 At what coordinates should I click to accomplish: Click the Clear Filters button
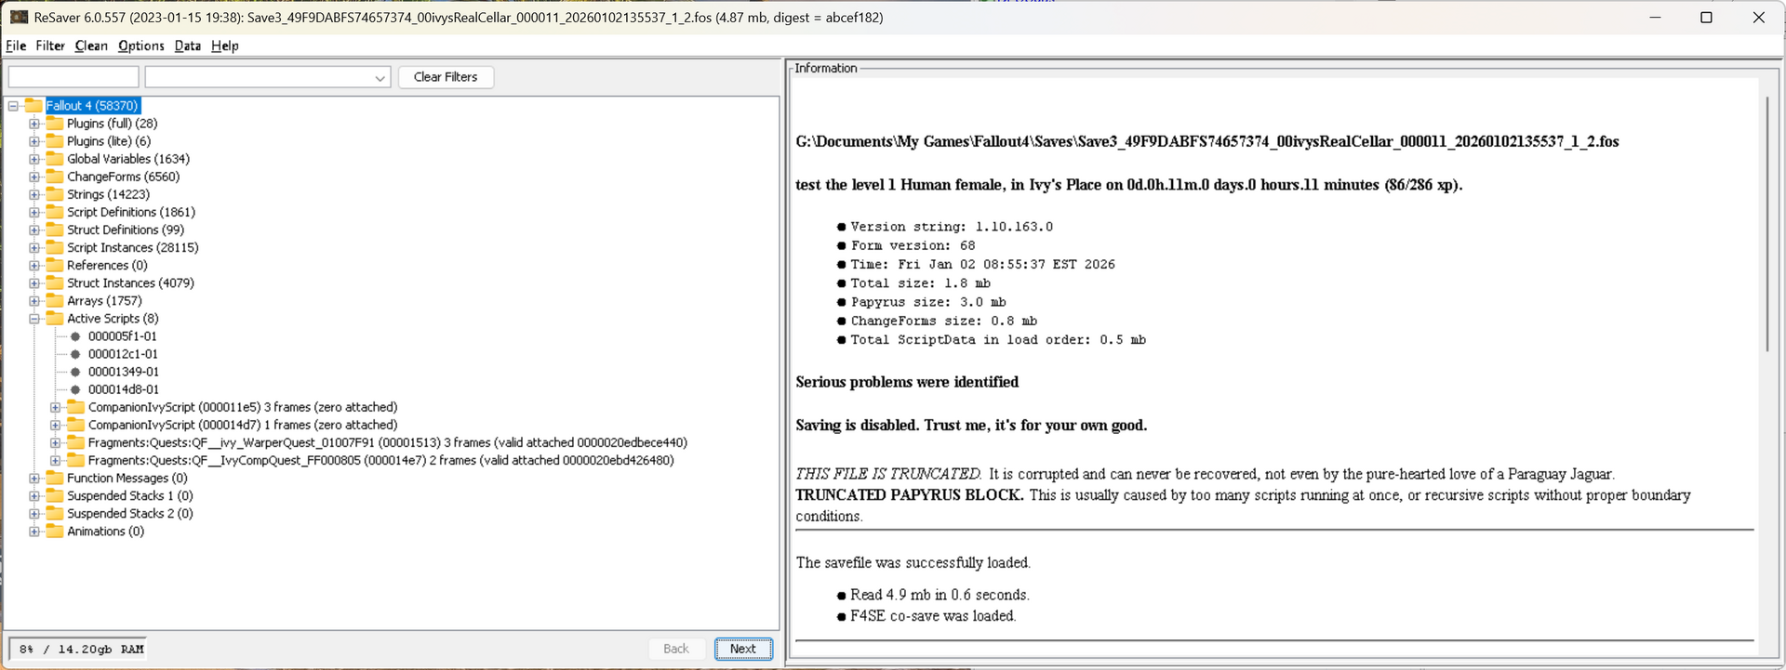tap(446, 77)
